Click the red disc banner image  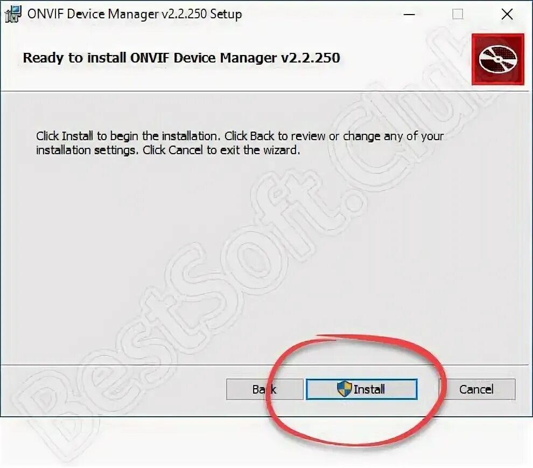tap(497, 59)
